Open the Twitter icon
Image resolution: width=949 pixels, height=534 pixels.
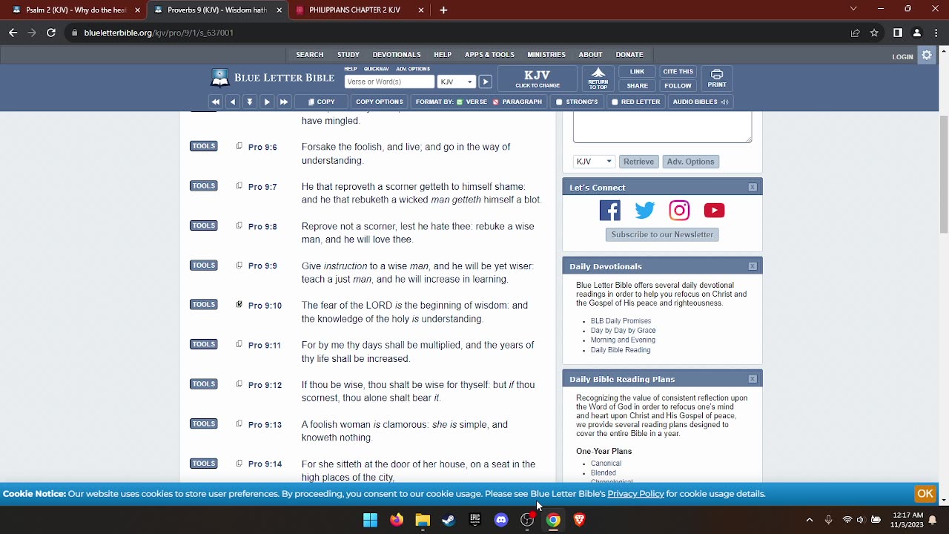point(645,211)
